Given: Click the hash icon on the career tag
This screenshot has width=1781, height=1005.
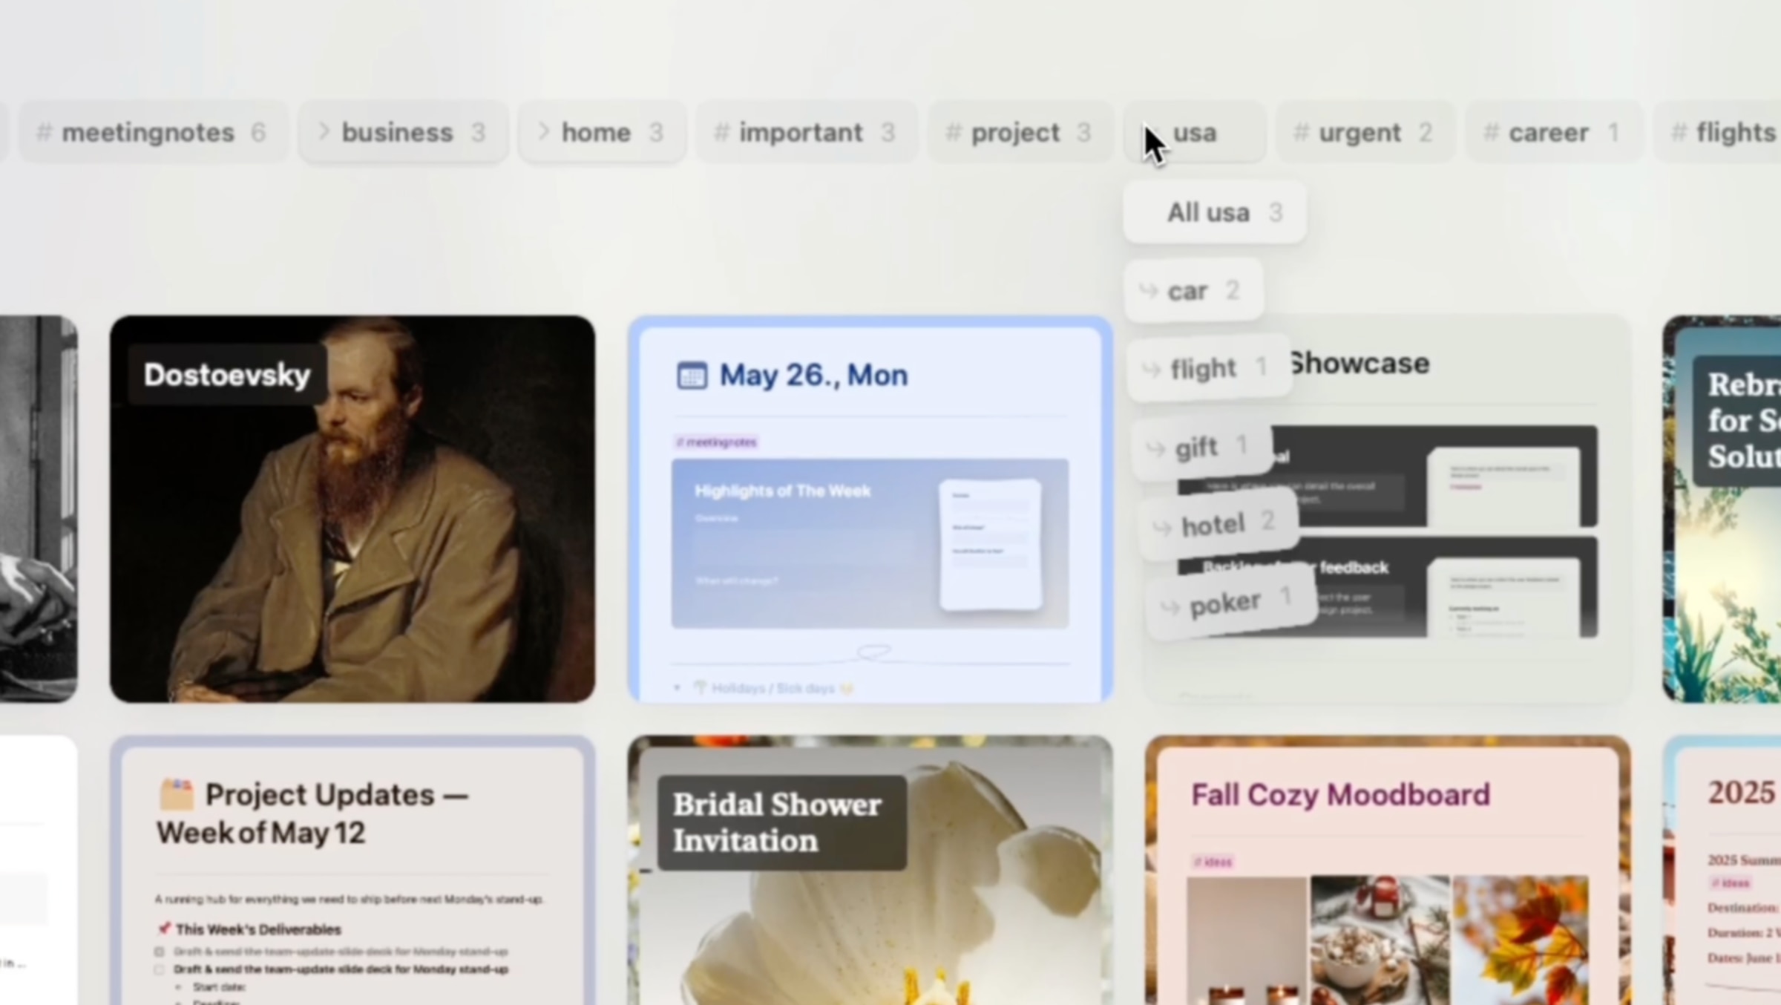Looking at the screenshot, I should coord(1491,133).
